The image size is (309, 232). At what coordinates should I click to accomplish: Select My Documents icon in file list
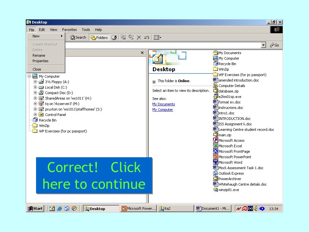pyautogui.click(x=216, y=53)
